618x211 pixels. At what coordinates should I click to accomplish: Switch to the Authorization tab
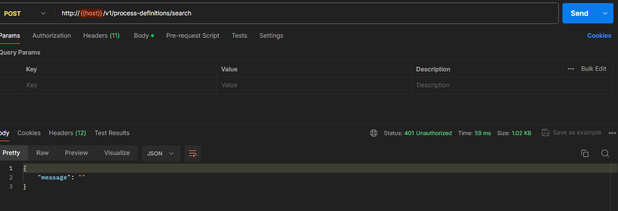[51, 36]
